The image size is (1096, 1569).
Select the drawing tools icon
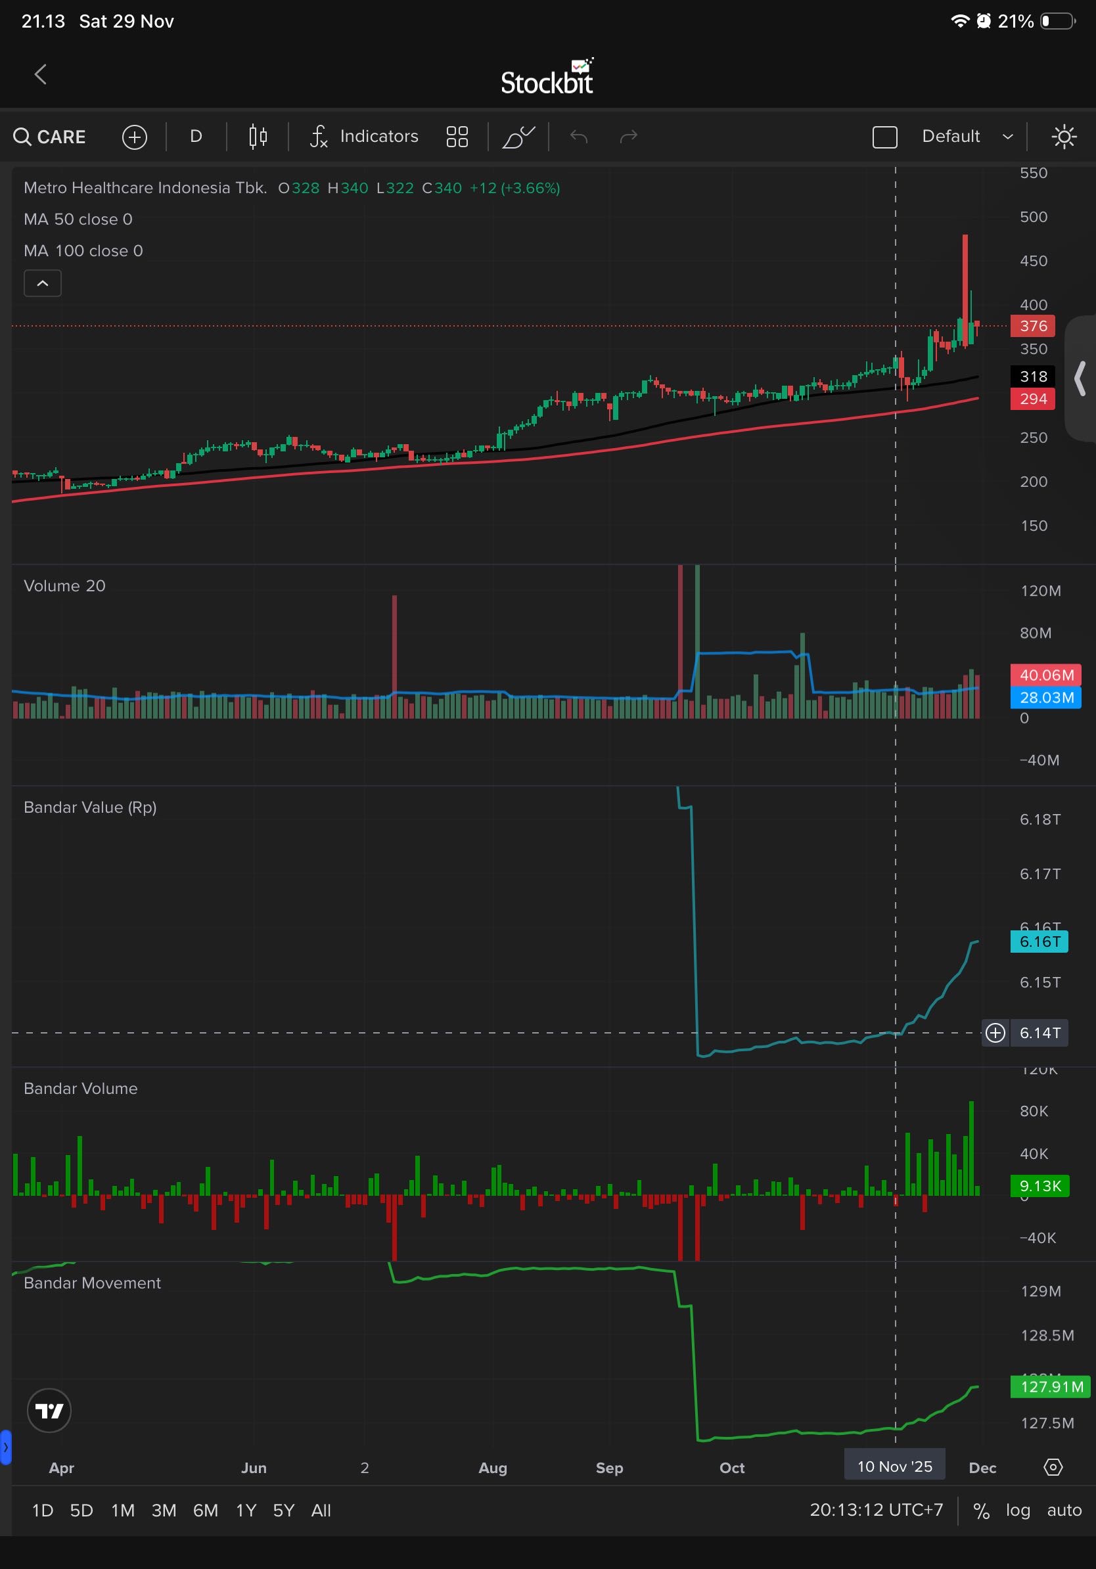pos(518,137)
